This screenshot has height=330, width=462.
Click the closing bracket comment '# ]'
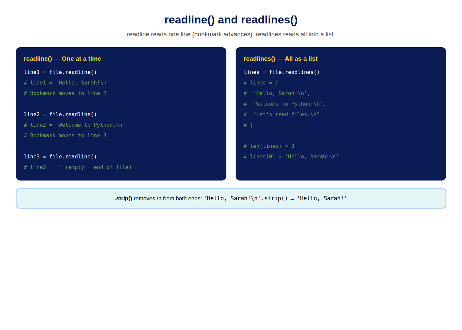coord(248,125)
